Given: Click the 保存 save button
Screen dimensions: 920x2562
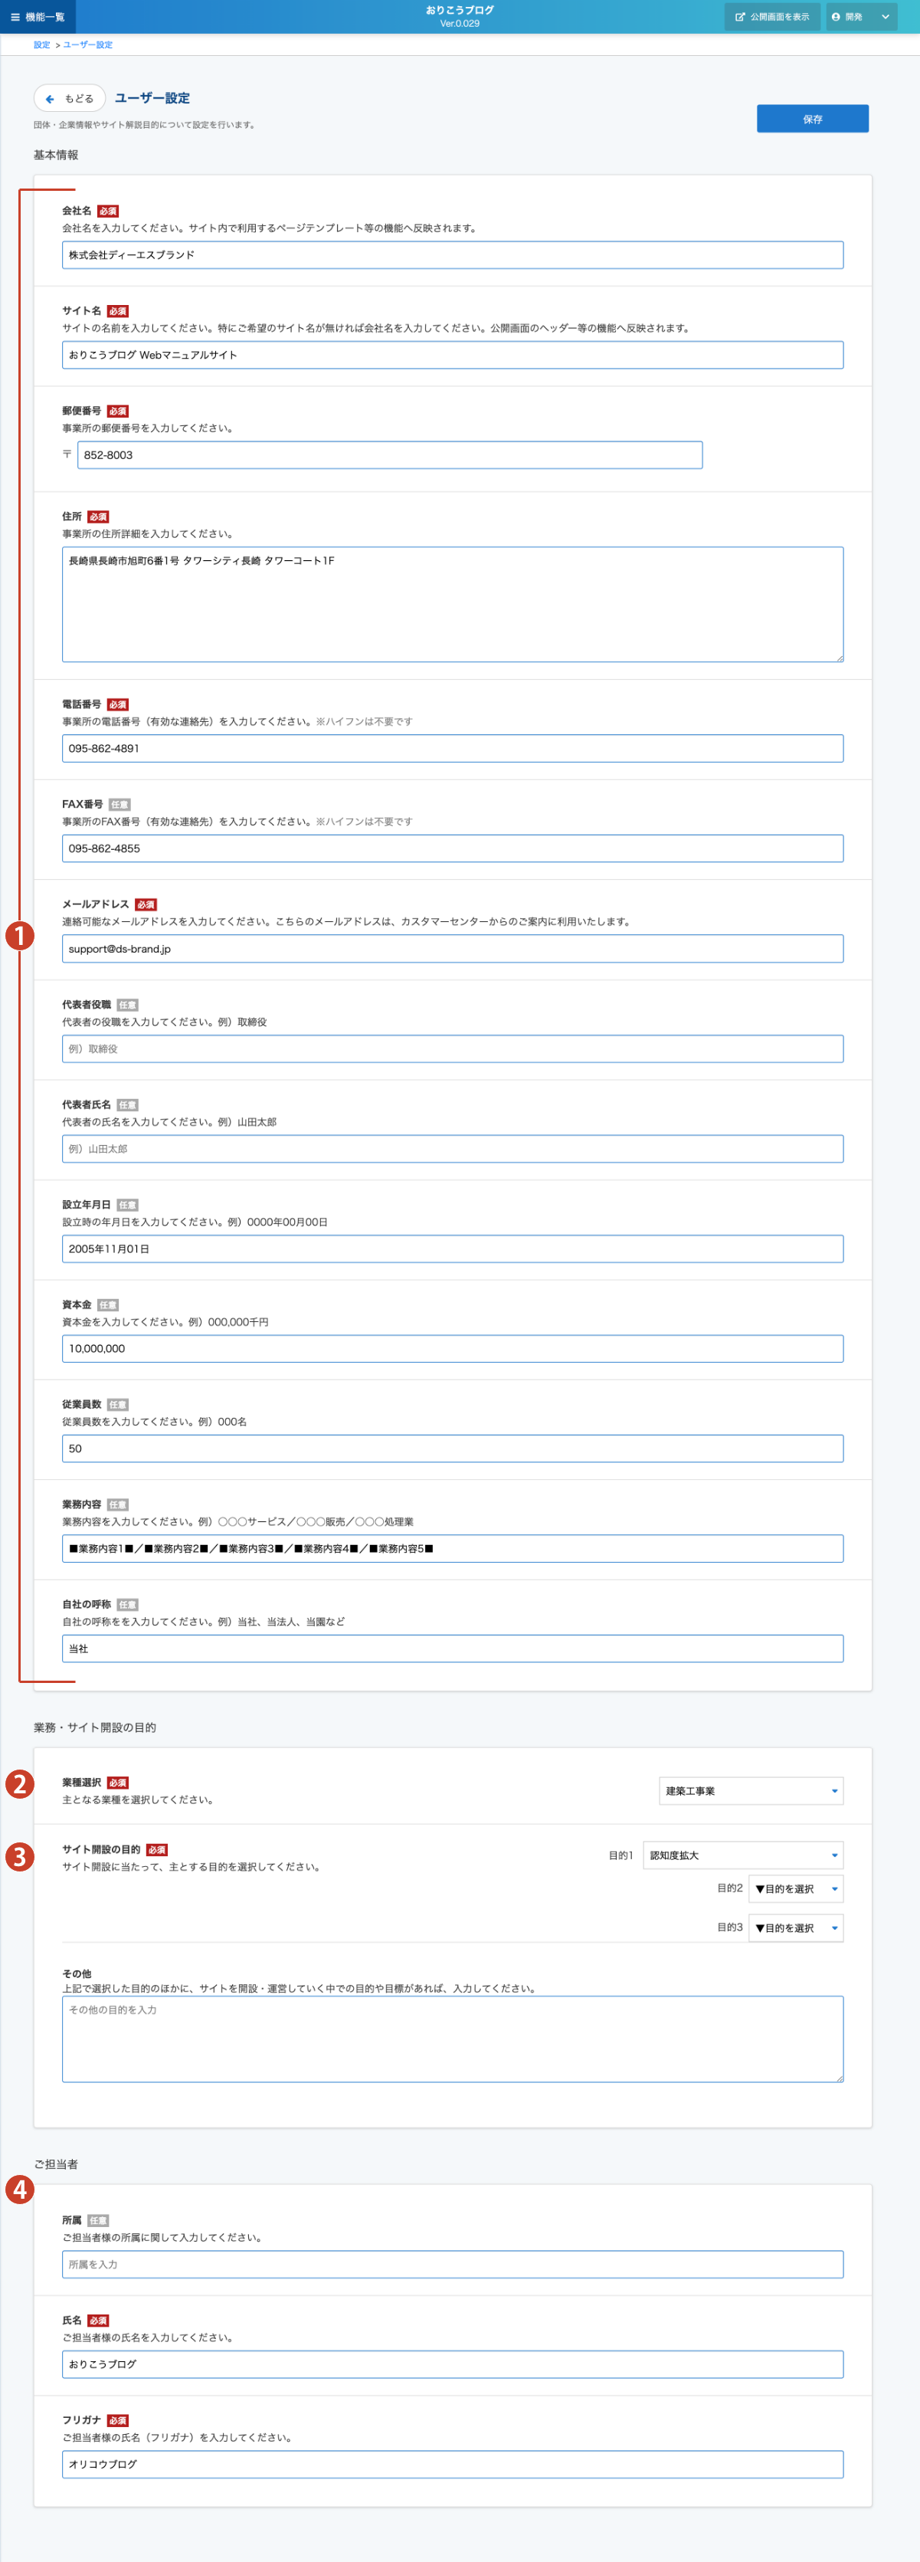Looking at the screenshot, I should (x=811, y=120).
